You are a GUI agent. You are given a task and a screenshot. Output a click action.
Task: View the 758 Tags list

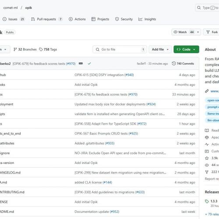click(48, 49)
